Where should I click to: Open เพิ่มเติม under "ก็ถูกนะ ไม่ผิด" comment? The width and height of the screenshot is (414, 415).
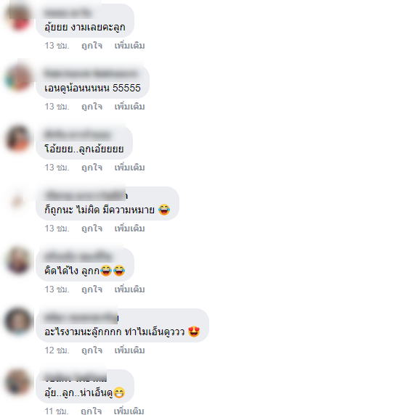click(x=129, y=229)
